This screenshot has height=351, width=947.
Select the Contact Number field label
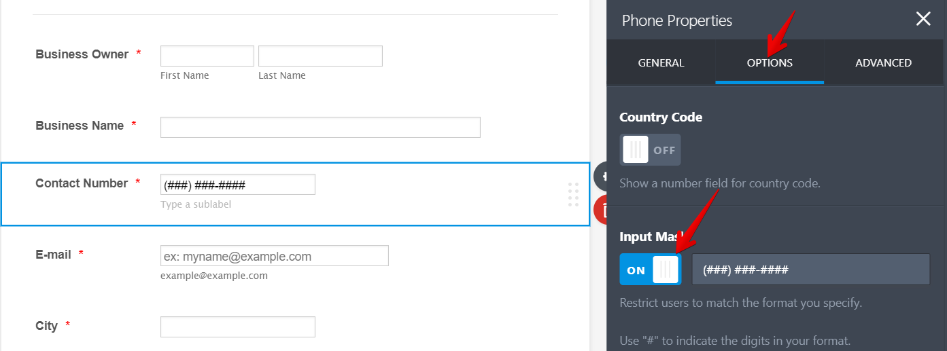(82, 183)
